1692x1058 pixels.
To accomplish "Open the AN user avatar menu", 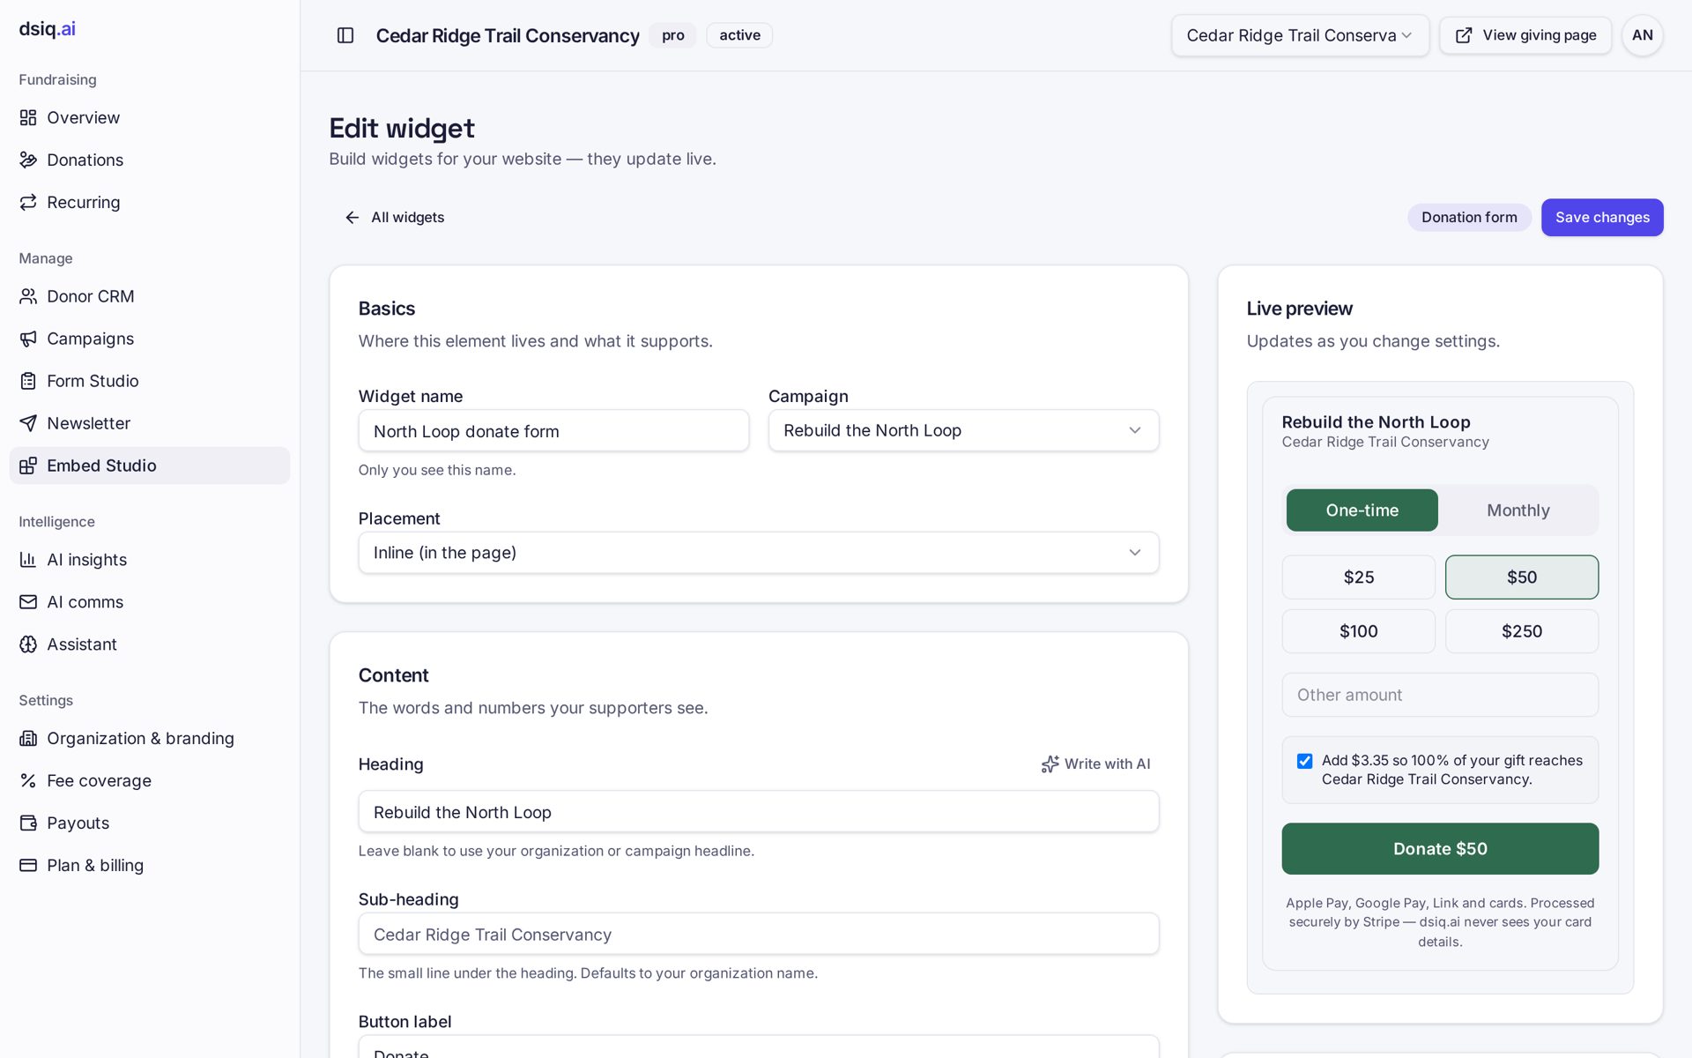I will [x=1642, y=35].
